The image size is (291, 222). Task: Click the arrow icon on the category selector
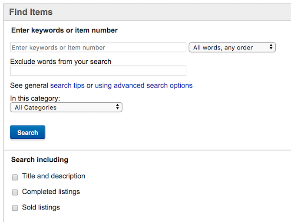(117, 107)
